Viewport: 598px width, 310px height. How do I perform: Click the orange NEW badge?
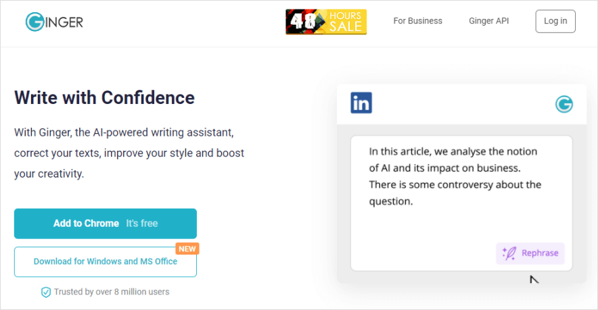(187, 249)
